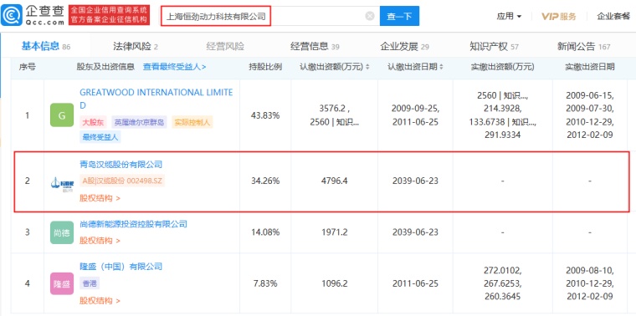Open the 应用 dropdown menu
The image size is (636, 316).
509,16
